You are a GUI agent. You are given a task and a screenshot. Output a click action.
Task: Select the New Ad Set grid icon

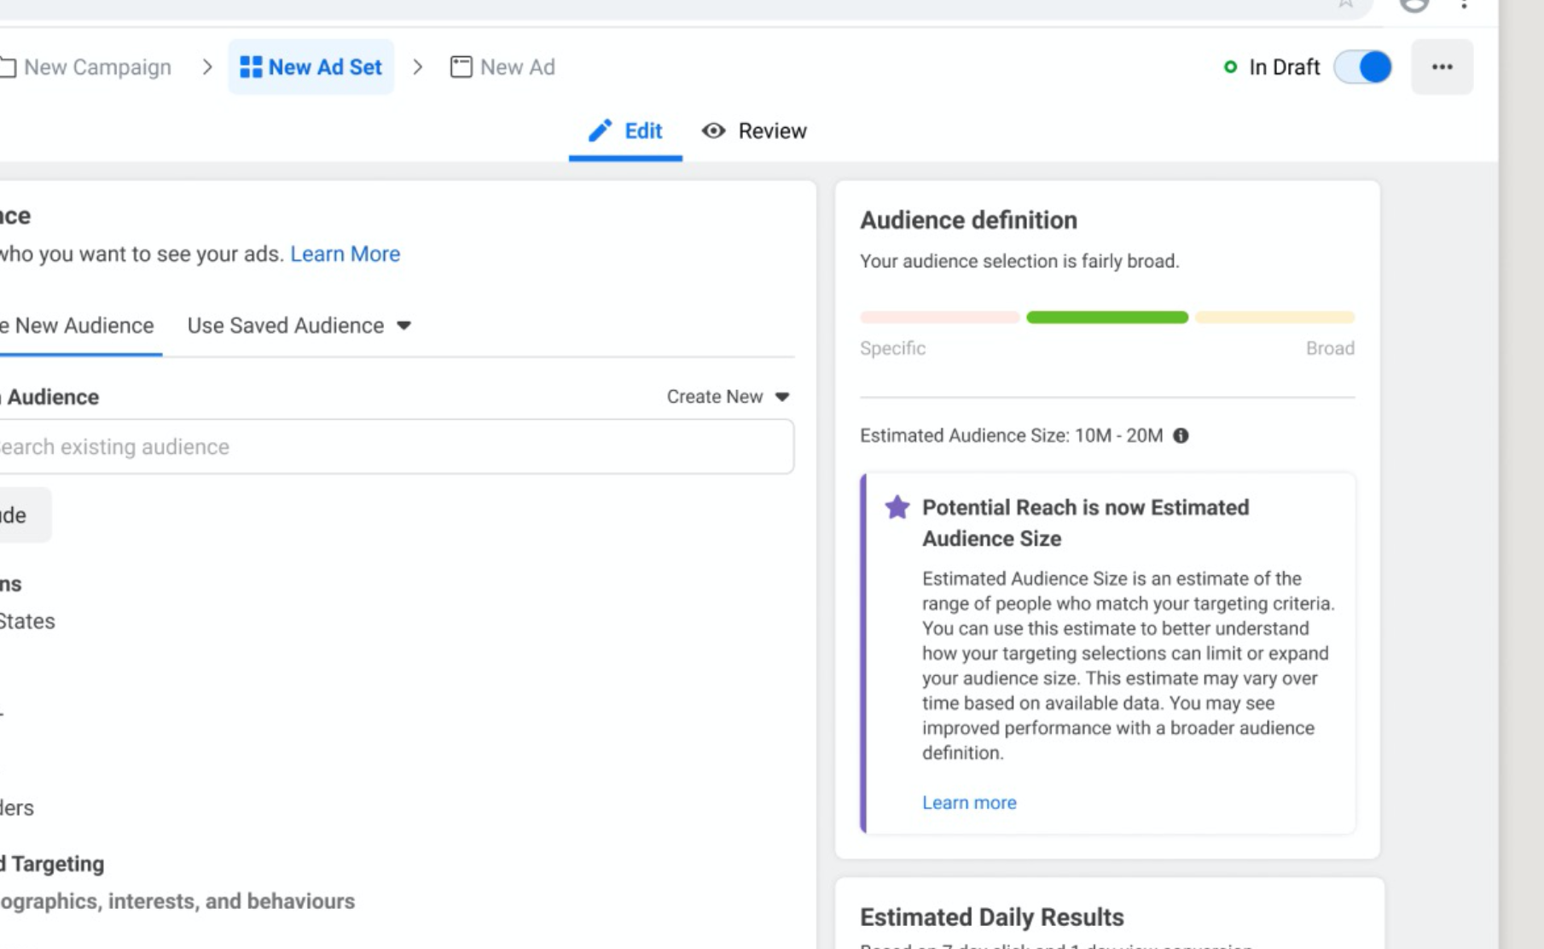click(x=250, y=67)
